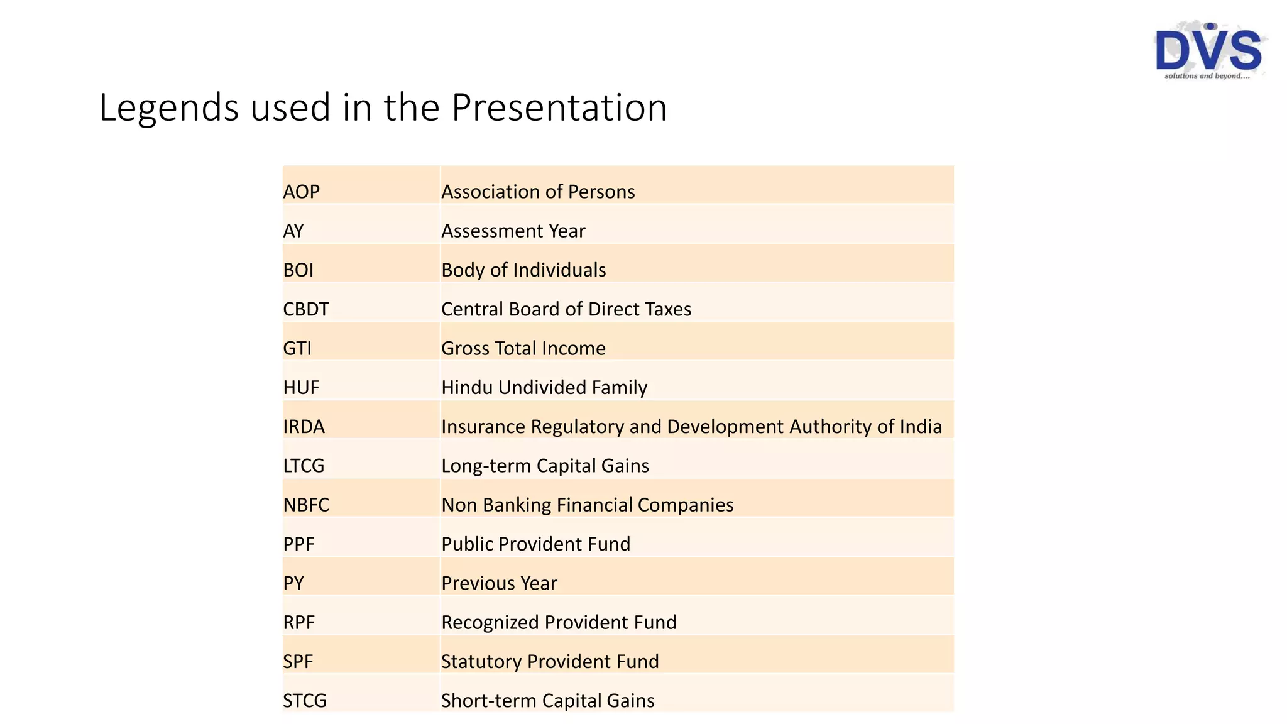Click the 'Public Provident Fund' definition
The height and width of the screenshot is (724, 1287).
pos(535,544)
